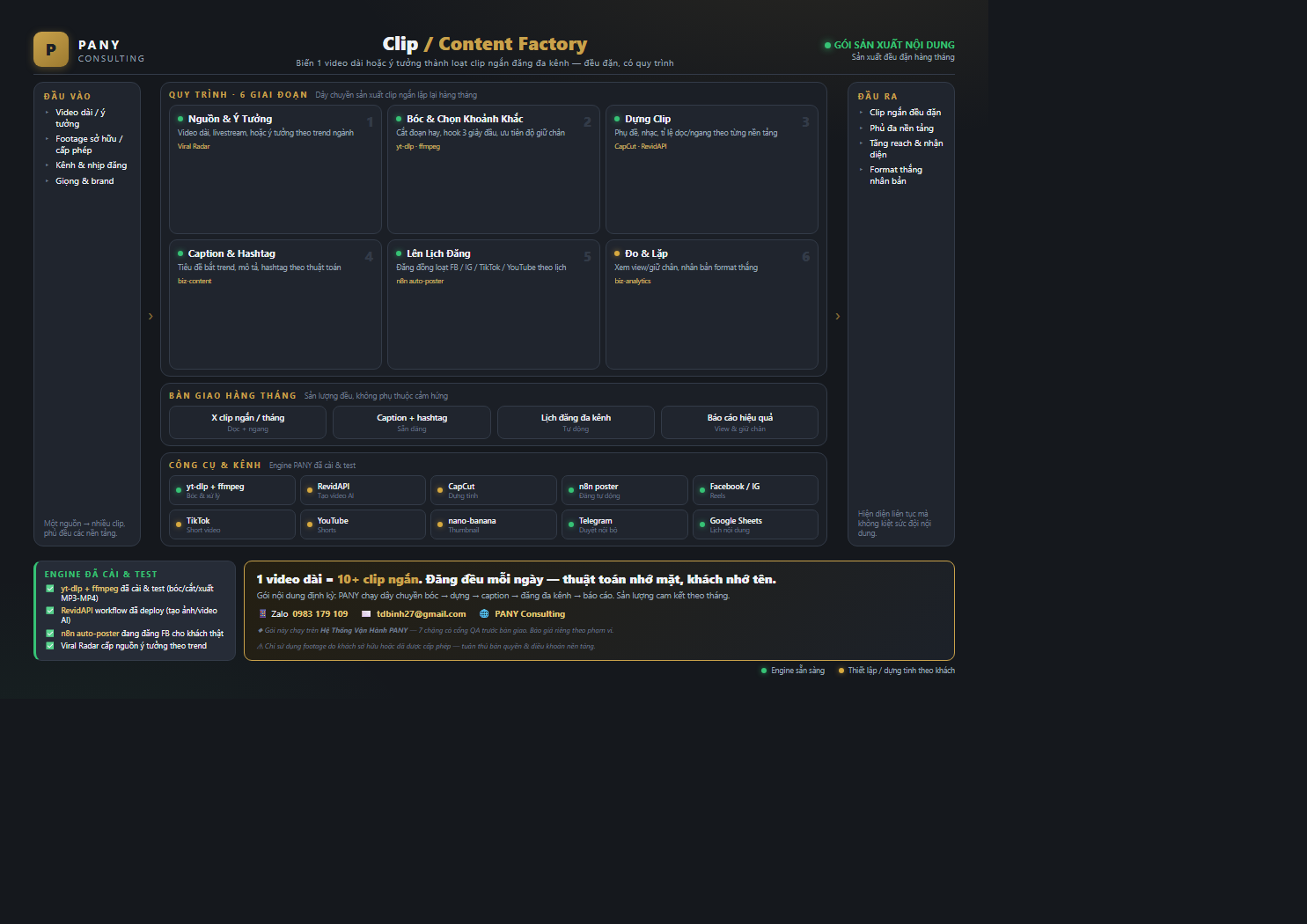Click the n8n auto-poster tag under Lên Lịch Đăng
This screenshot has height=924, width=1307.
[x=420, y=282]
